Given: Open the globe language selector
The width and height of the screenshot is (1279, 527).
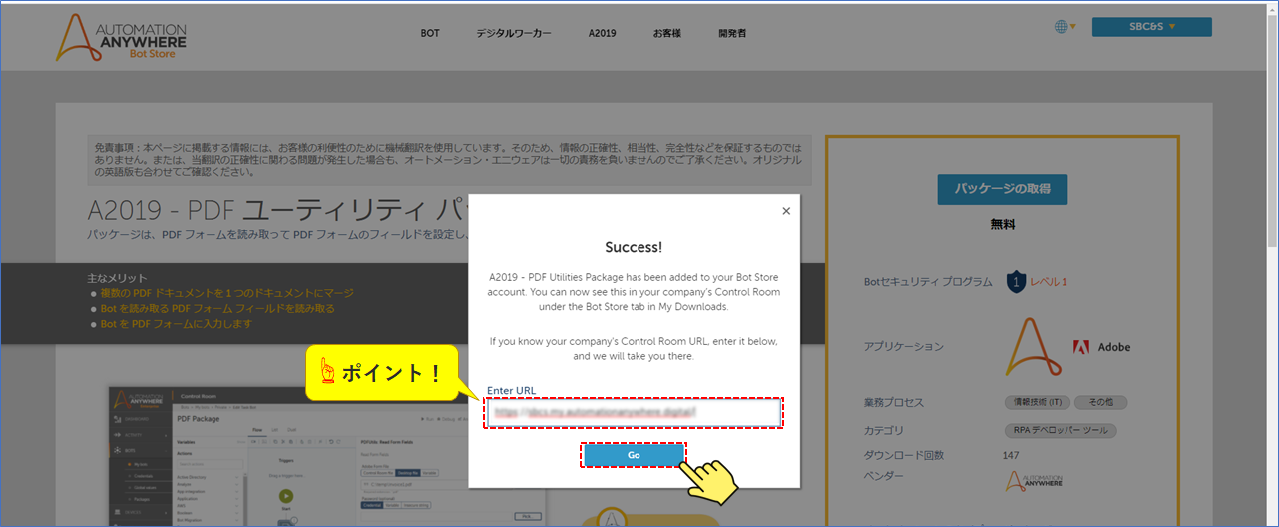Looking at the screenshot, I should [1065, 27].
